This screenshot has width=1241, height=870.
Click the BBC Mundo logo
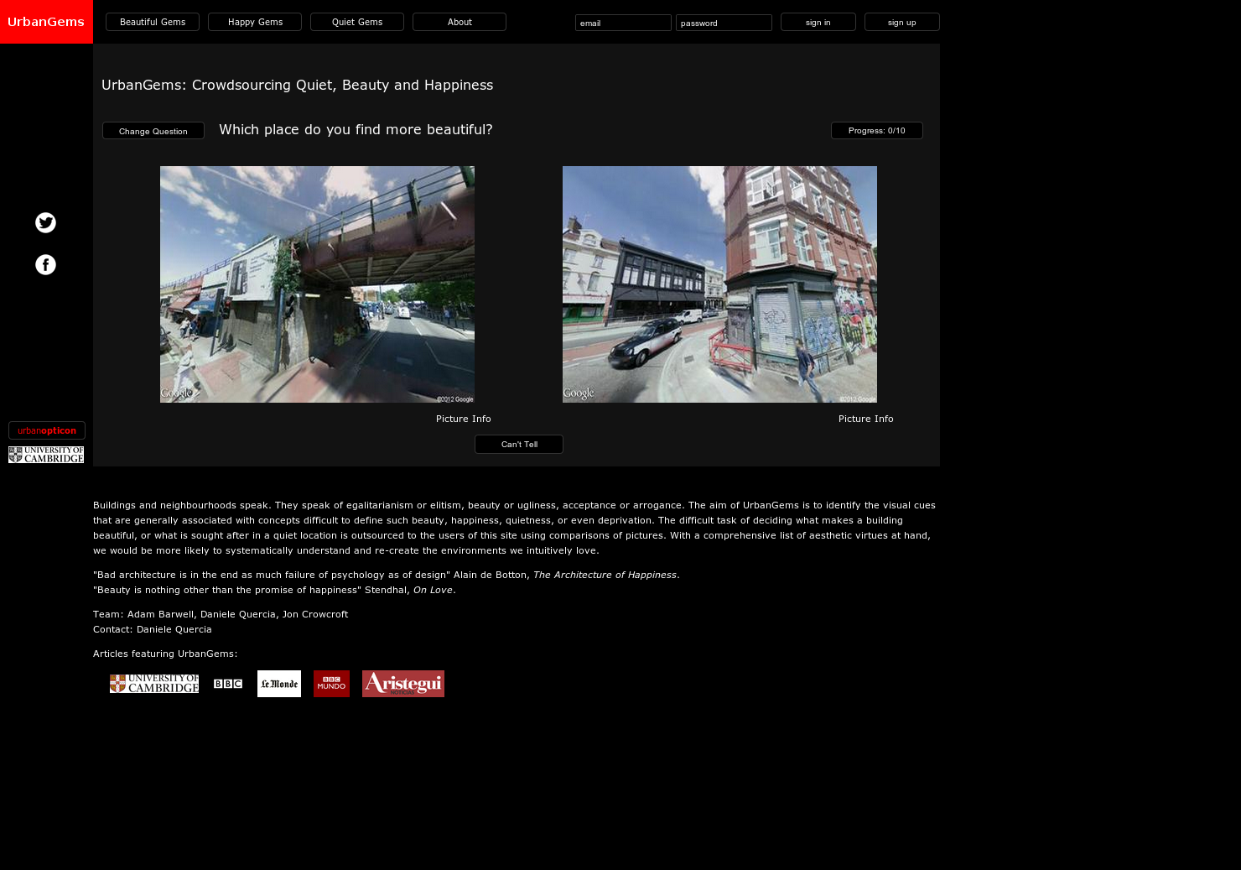pyautogui.click(x=331, y=684)
